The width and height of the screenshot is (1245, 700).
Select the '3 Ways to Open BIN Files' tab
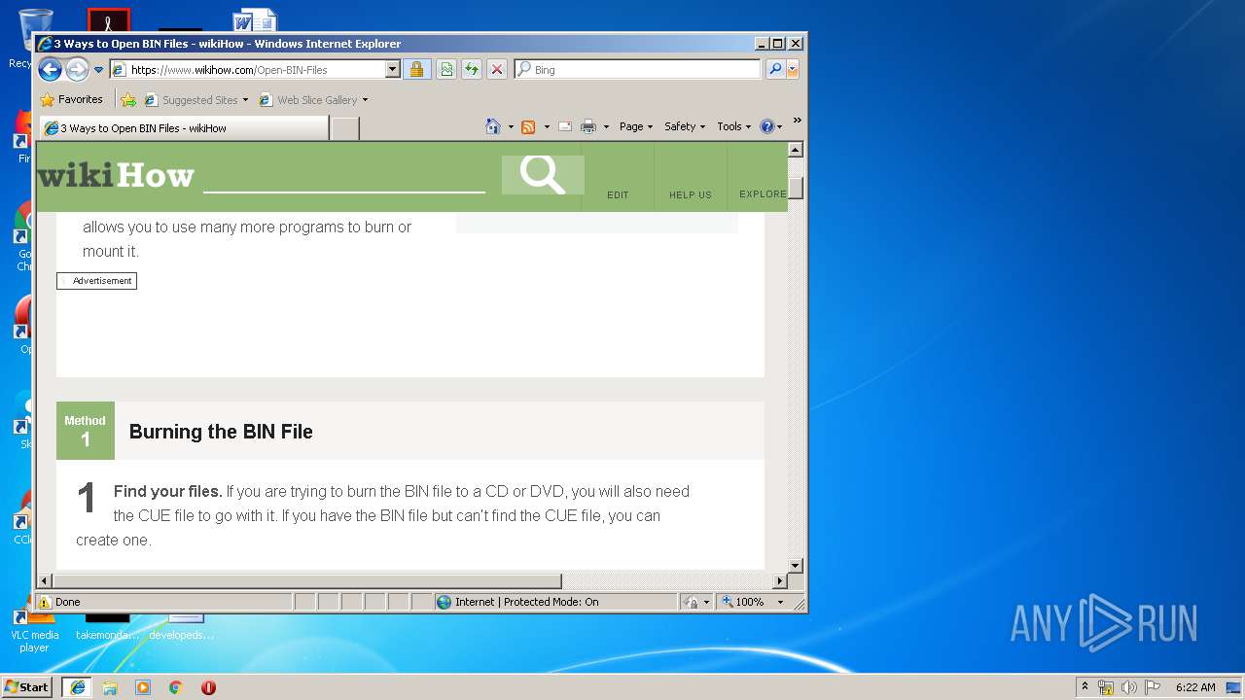(184, 128)
